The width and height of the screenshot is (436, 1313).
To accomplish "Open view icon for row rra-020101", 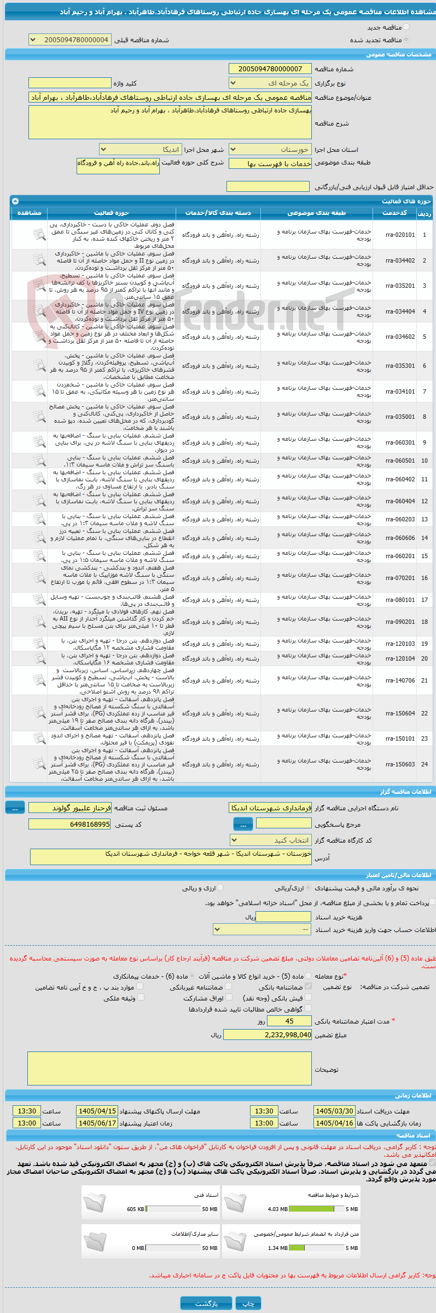I will [x=39, y=235].
